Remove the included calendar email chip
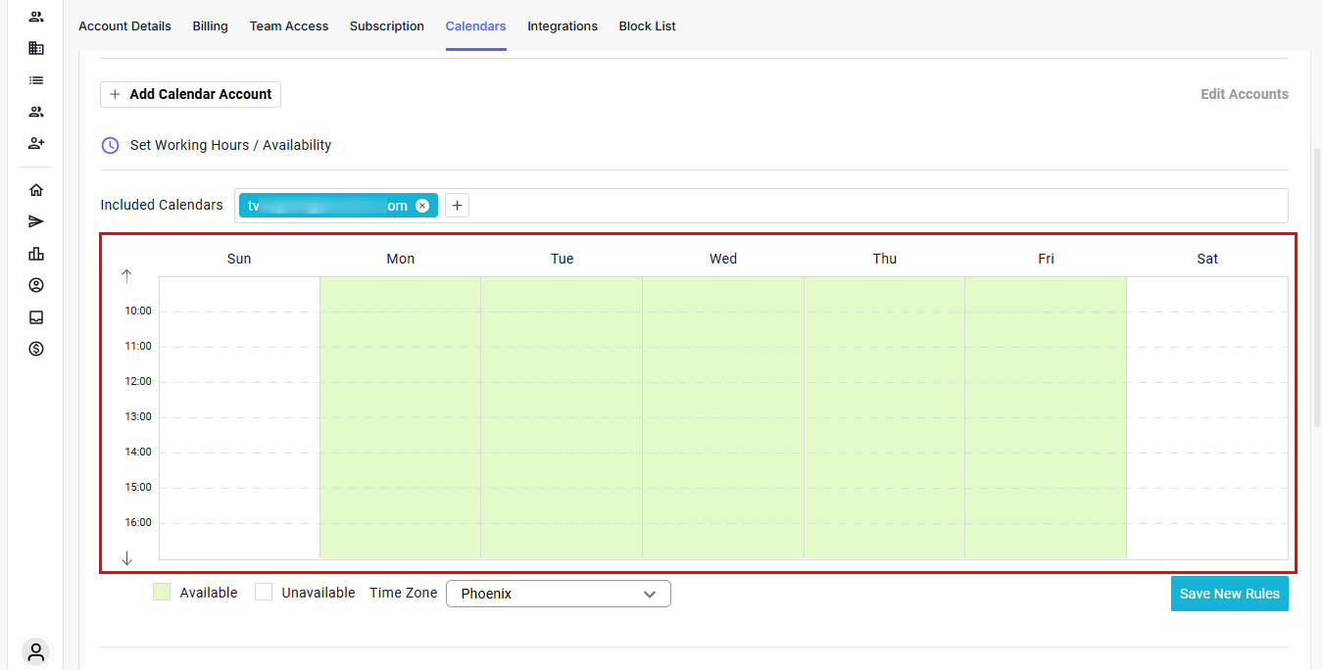The image size is (1323, 670). pos(422,206)
